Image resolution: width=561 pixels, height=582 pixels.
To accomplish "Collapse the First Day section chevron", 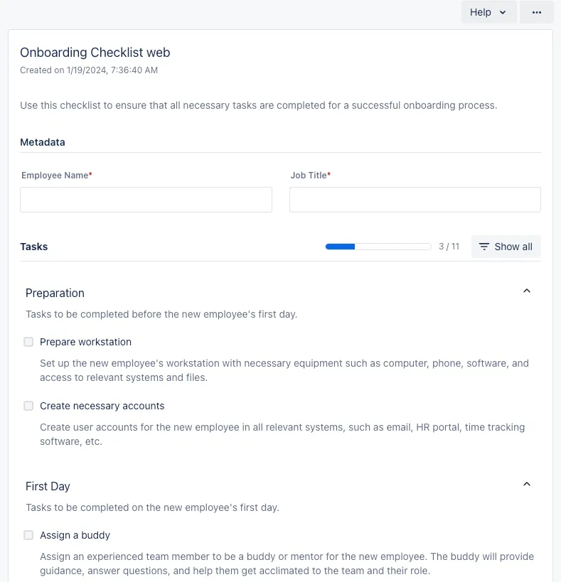I will (527, 484).
